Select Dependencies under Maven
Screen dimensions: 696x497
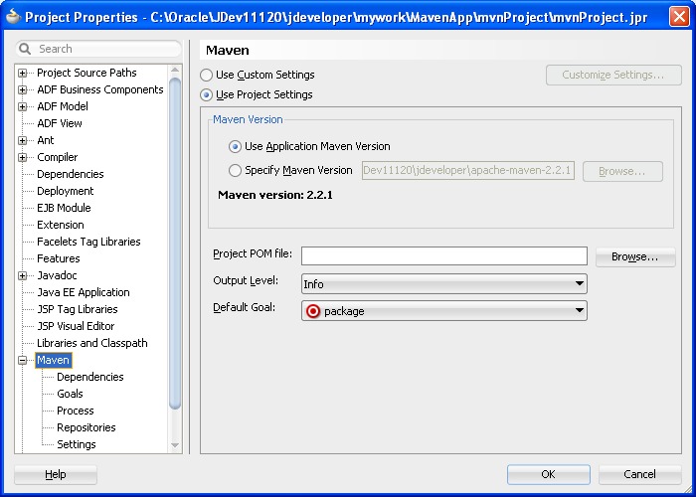point(90,377)
